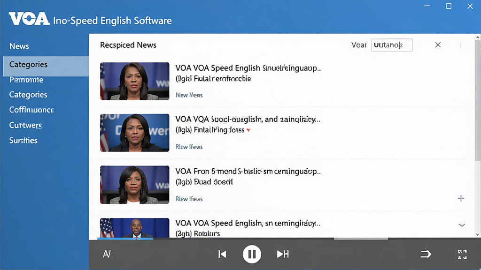Toggle the repeat arrow icon in player bar
The height and width of the screenshot is (270, 481).
coord(426,254)
